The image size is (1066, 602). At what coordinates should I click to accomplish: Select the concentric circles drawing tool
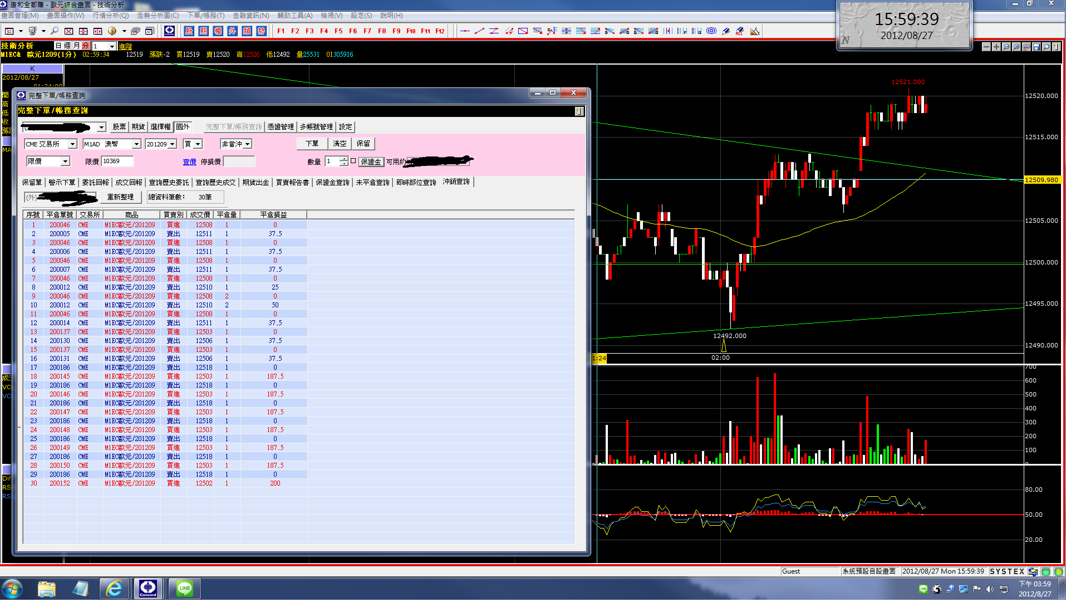[x=711, y=31]
